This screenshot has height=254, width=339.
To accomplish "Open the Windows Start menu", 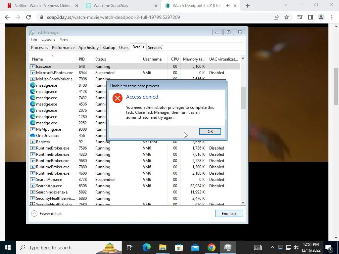I will coord(8,247).
